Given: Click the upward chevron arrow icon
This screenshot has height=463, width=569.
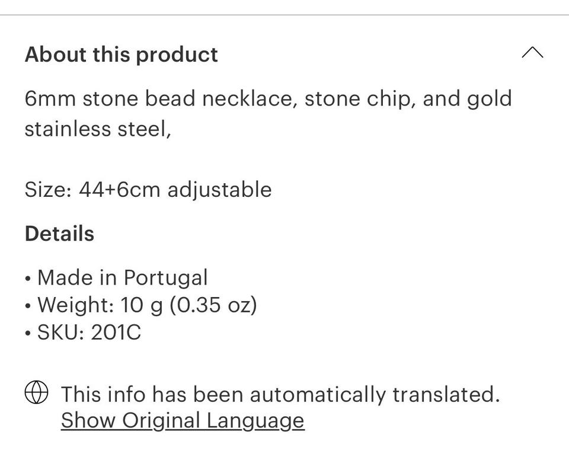Looking at the screenshot, I should click(x=532, y=54).
